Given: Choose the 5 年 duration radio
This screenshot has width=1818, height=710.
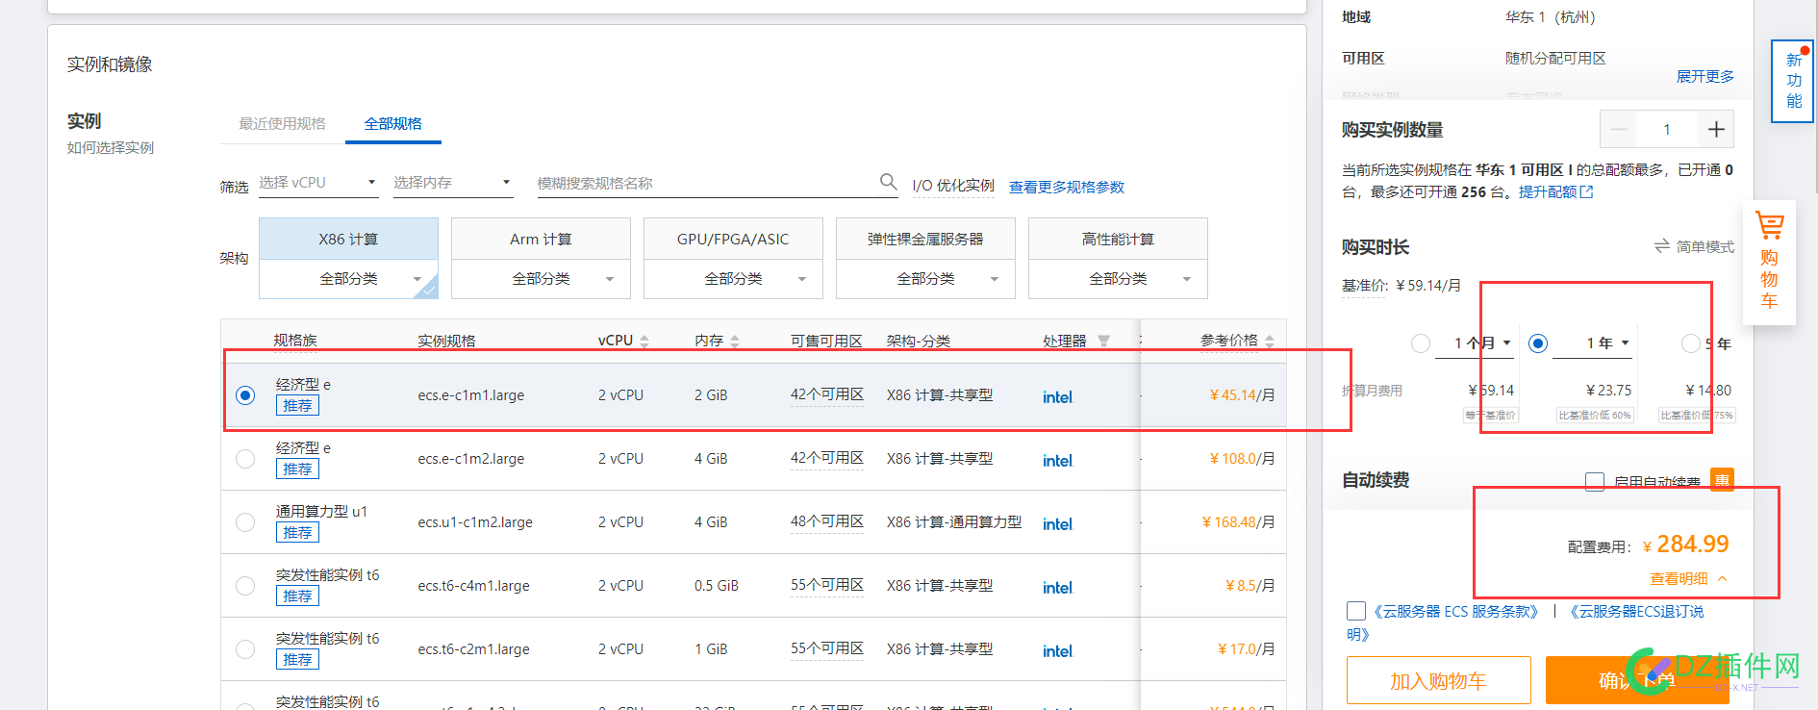Looking at the screenshot, I should point(1690,343).
